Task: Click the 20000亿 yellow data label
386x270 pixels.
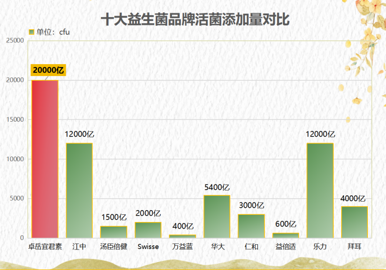Action: (x=48, y=70)
